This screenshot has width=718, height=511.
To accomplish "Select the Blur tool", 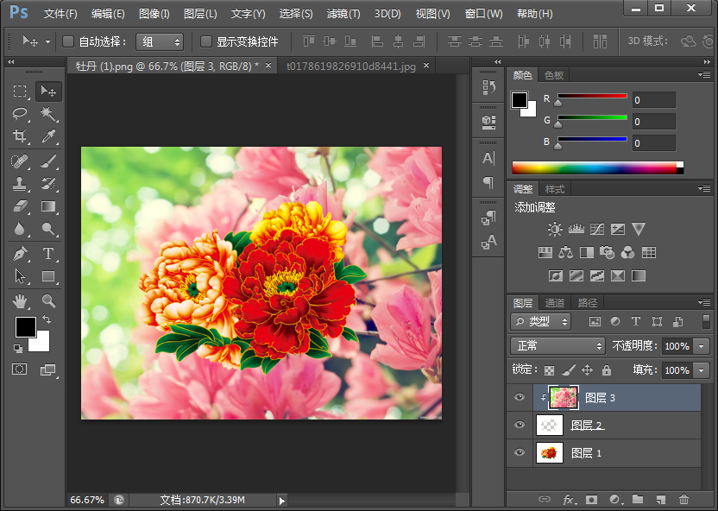I will 20,229.
